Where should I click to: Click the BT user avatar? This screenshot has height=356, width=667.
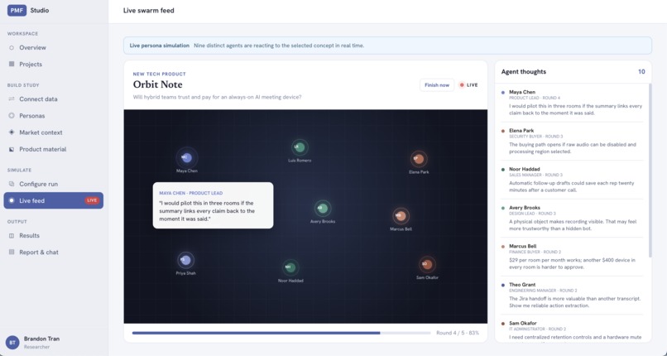point(12,343)
